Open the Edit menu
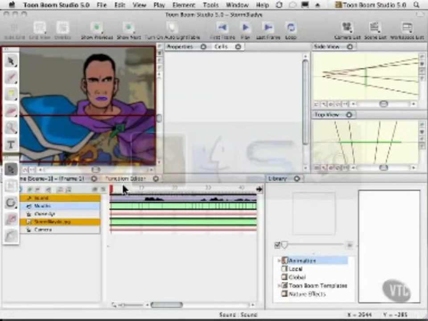The image size is (428, 321). pyautogui.click(x=120, y=5)
